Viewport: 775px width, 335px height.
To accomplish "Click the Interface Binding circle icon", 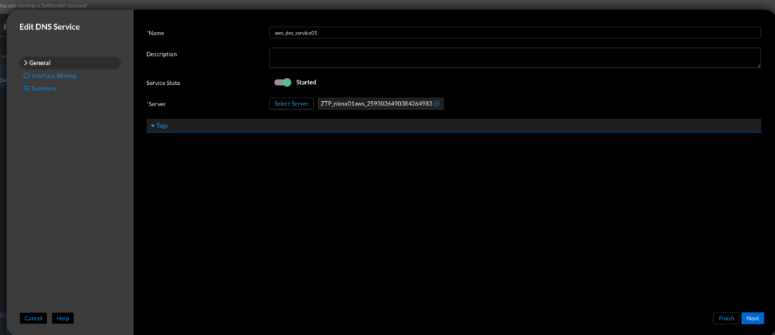I will (27, 76).
